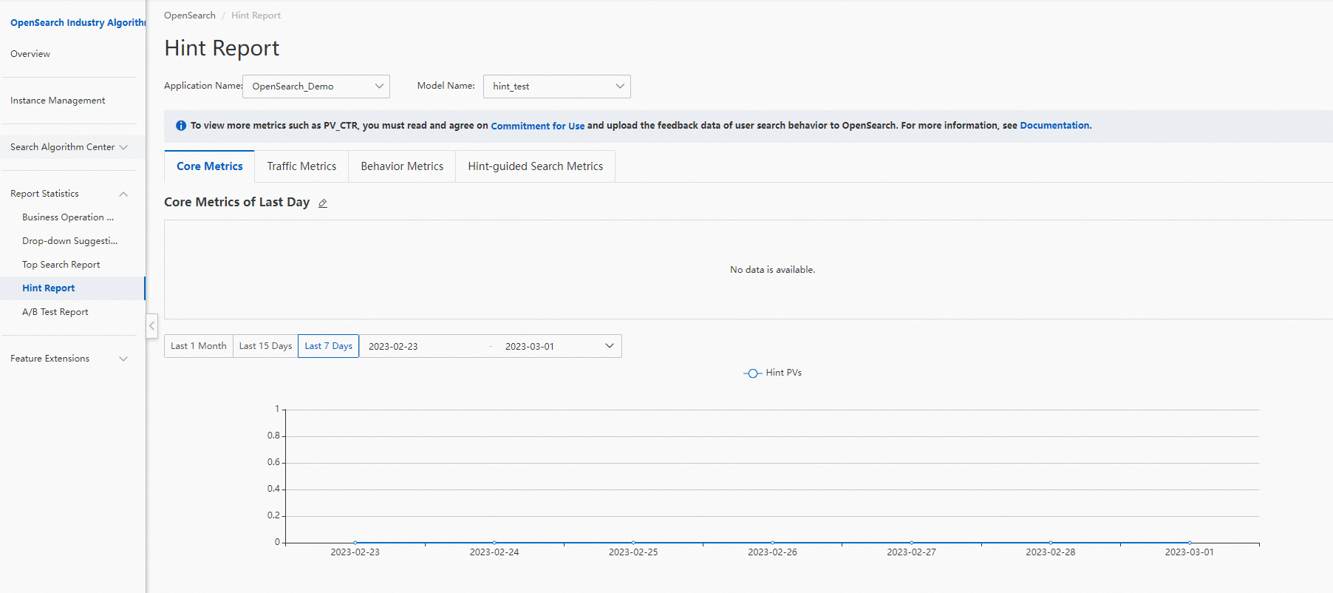Toggle the Hint PVs legend marker
Image resolution: width=1333 pixels, height=593 pixels.
752,373
